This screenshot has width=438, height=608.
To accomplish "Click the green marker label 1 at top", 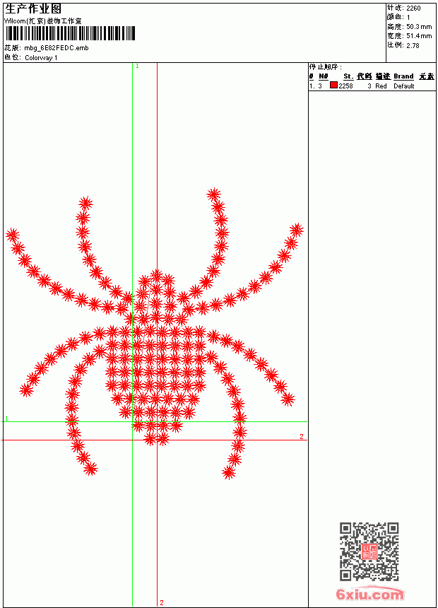I will (137, 66).
